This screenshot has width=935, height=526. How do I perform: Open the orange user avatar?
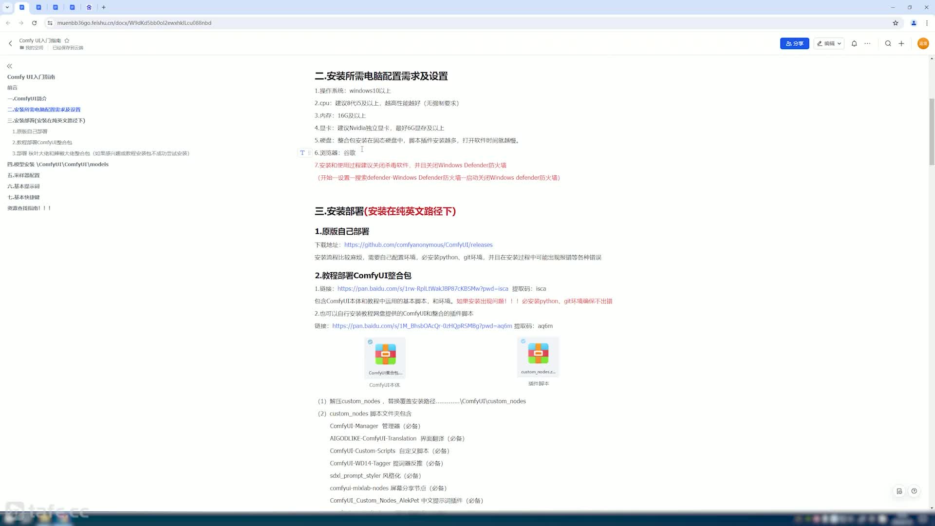click(923, 43)
